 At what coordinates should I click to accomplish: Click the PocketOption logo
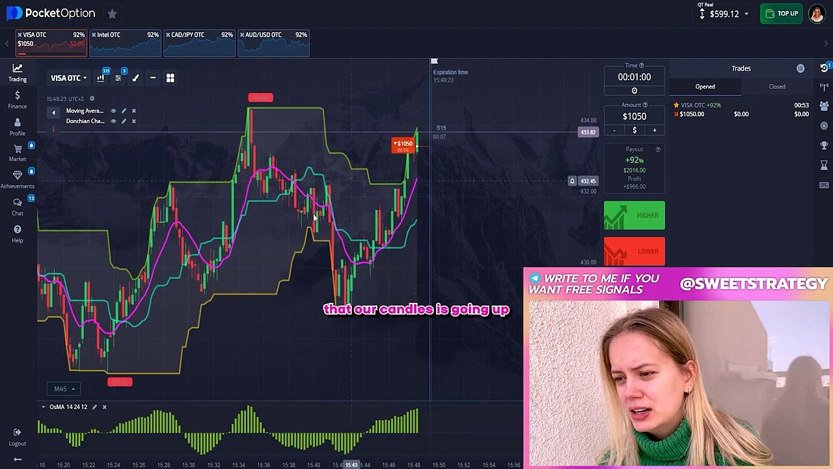coord(51,13)
